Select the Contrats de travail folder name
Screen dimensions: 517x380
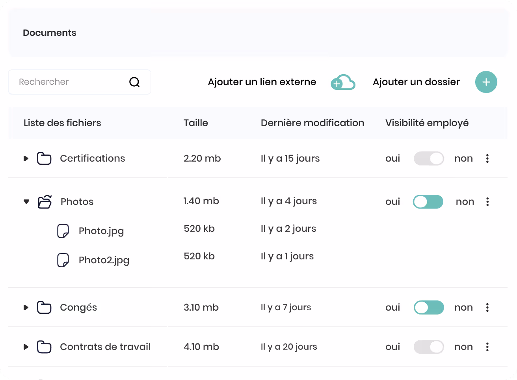point(105,347)
